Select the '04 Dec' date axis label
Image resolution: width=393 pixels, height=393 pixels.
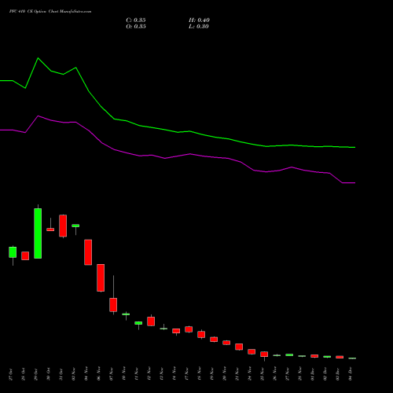tap(351, 374)
